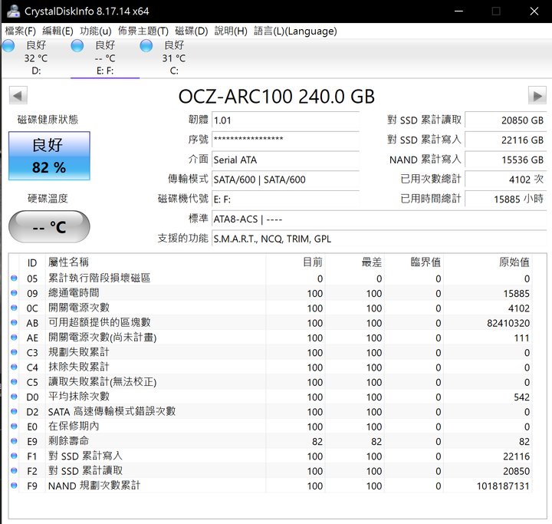Click the ID column header
This screenshot has height=524, width=552.
pos(32,263)
